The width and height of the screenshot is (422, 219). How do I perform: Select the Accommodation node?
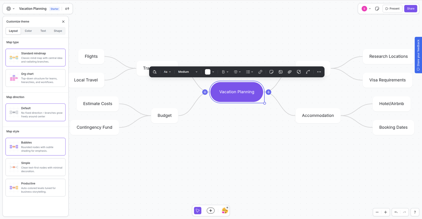click(x=318, y=116)
